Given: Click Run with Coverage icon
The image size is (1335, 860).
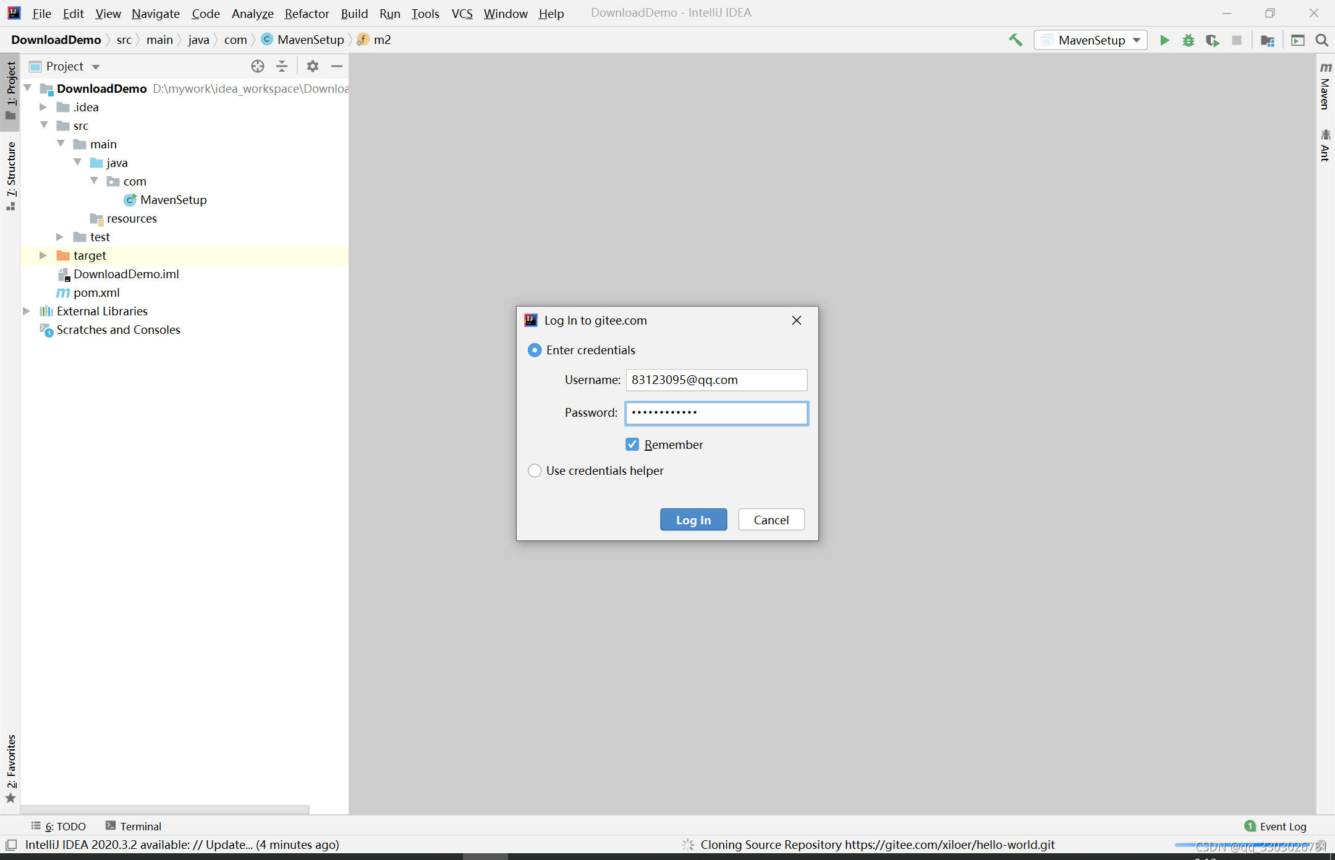Looking at the screenshot, I should coord(1212,40).
